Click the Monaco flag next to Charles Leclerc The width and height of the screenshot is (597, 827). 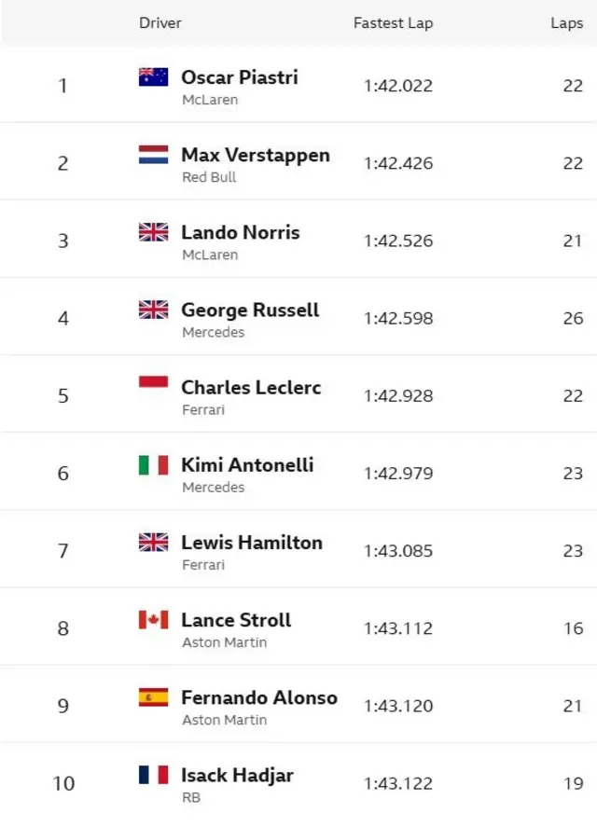tap(153, 383)
